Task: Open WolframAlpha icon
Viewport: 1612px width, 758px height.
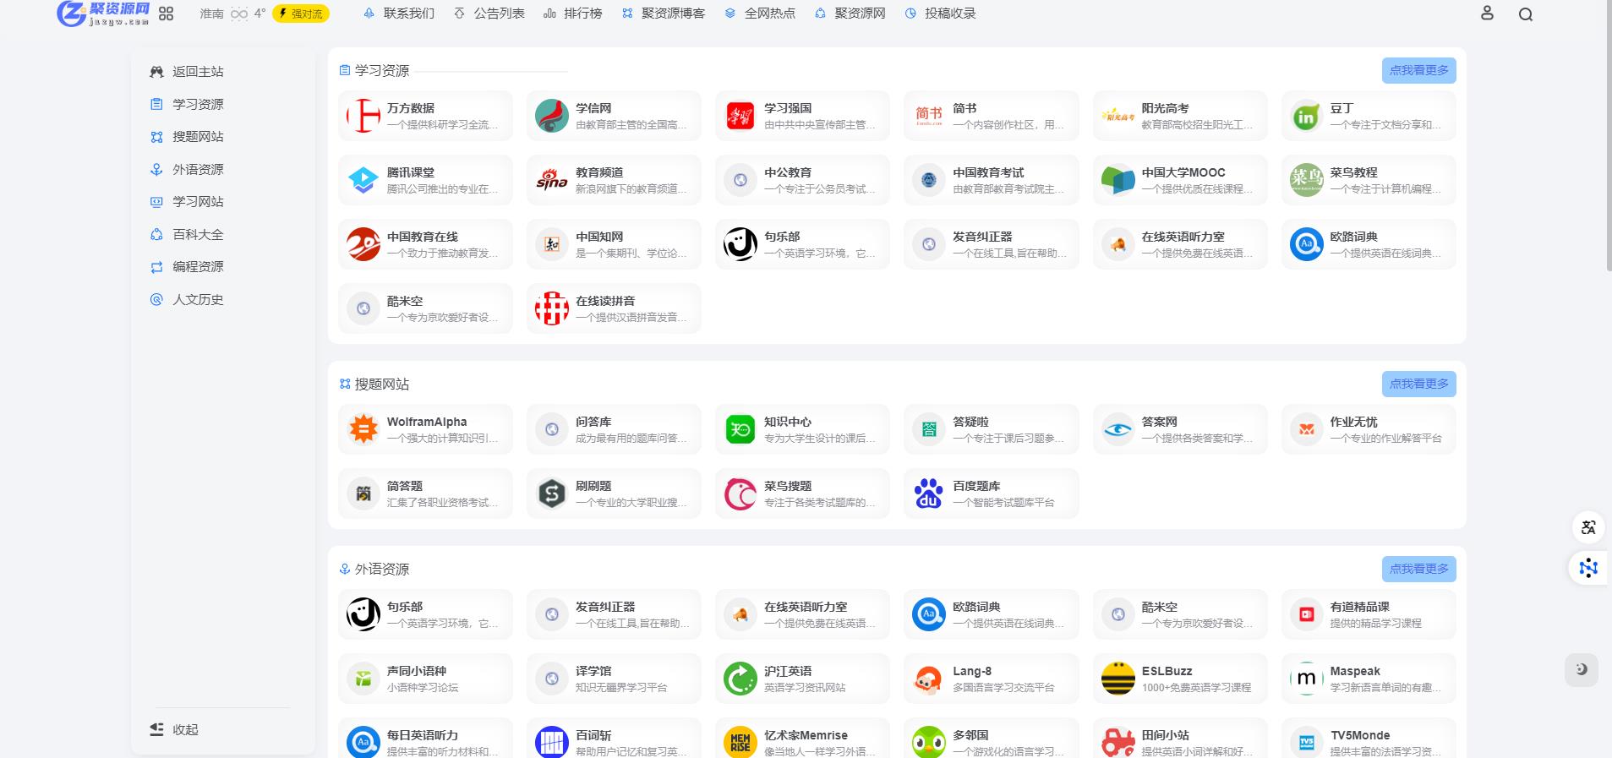Action: (x=363, y=429)
